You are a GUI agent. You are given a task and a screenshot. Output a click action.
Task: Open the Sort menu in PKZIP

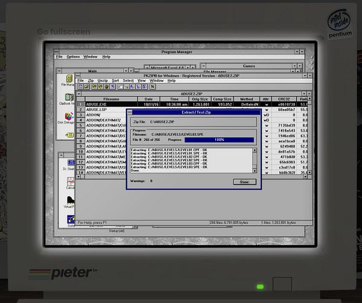click(115, 81)
